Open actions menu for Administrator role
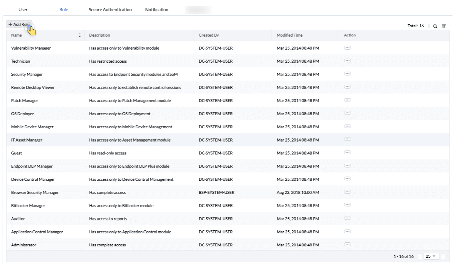 [x=347, y=245]
